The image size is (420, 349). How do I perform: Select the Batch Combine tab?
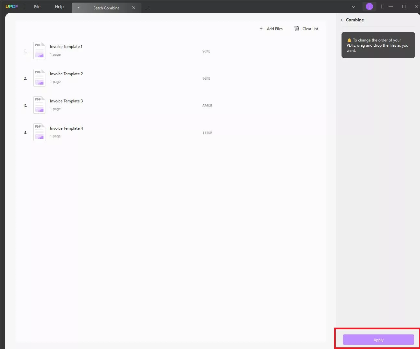click(106, 8)
